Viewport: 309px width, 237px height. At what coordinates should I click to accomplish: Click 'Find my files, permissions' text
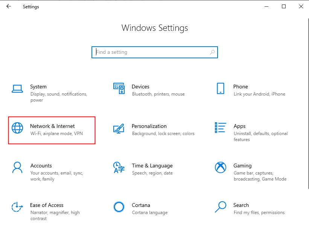259,213
